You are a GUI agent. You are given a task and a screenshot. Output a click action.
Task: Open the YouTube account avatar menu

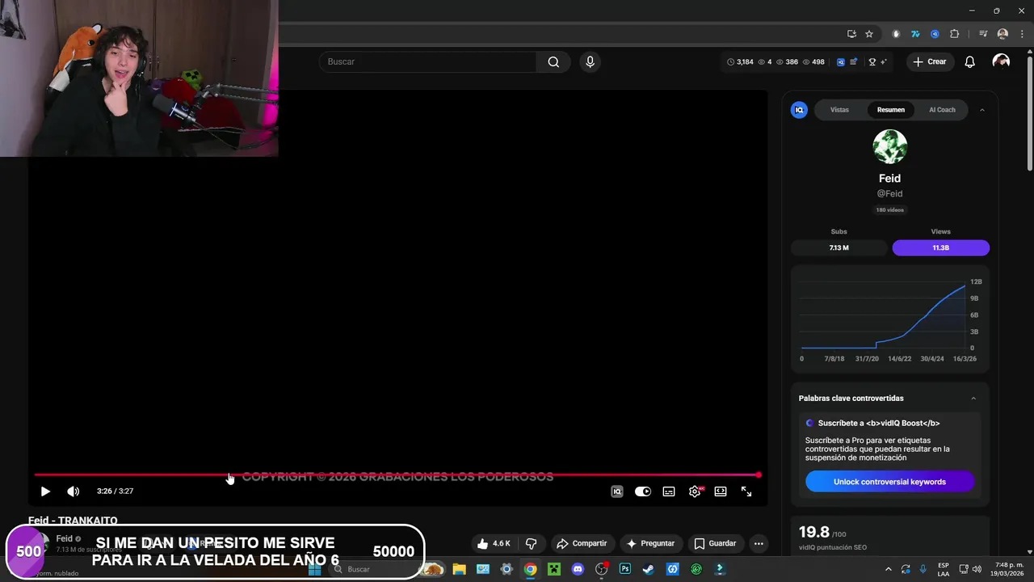[x=1001, y=61]
